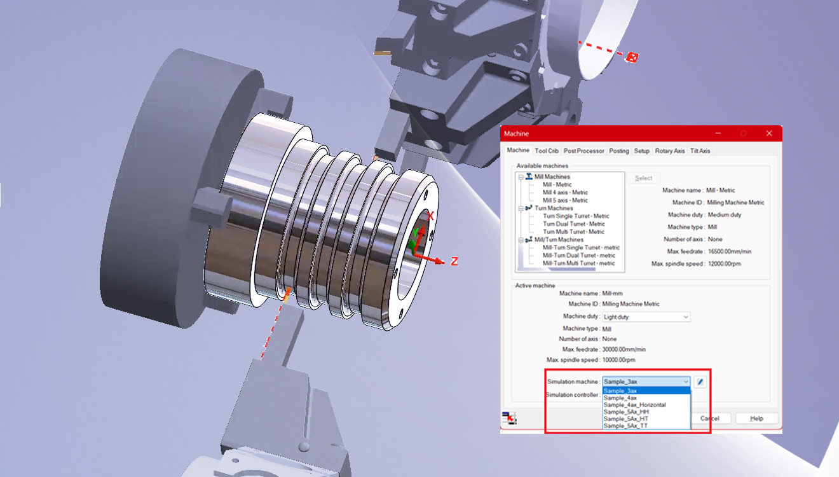Choose Sample_5Ax_HT from the list
Viewport: 839px width, 477px height.
click(646, 418)
